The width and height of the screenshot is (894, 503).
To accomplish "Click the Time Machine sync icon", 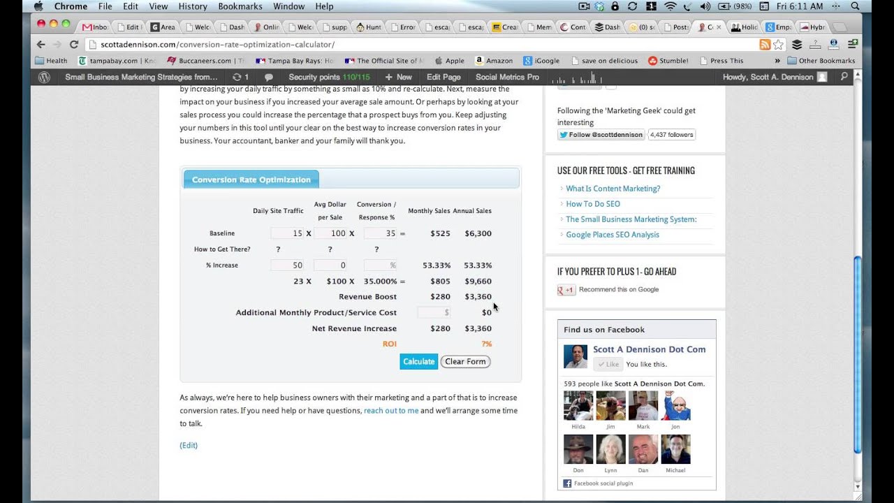I will (633, 6).
